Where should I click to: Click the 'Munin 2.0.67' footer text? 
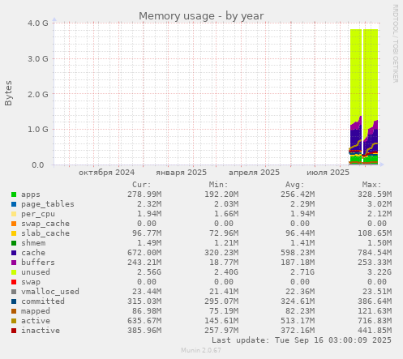click(201, 350)
